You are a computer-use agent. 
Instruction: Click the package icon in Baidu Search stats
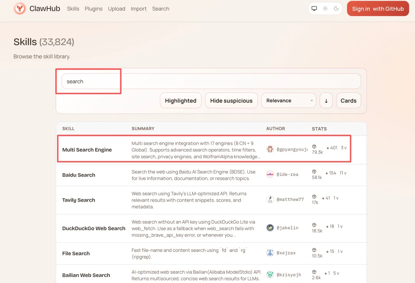314,172
